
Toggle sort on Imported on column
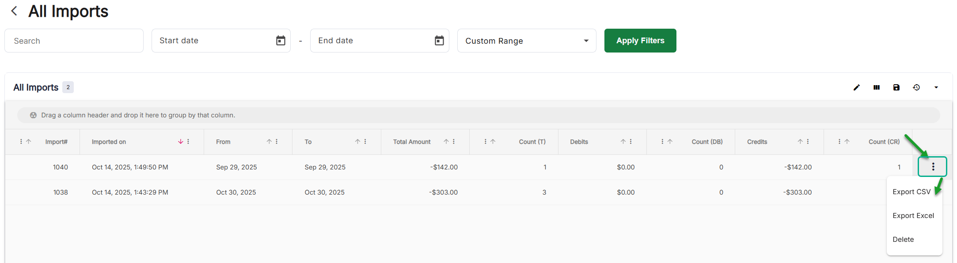(180, 142)
